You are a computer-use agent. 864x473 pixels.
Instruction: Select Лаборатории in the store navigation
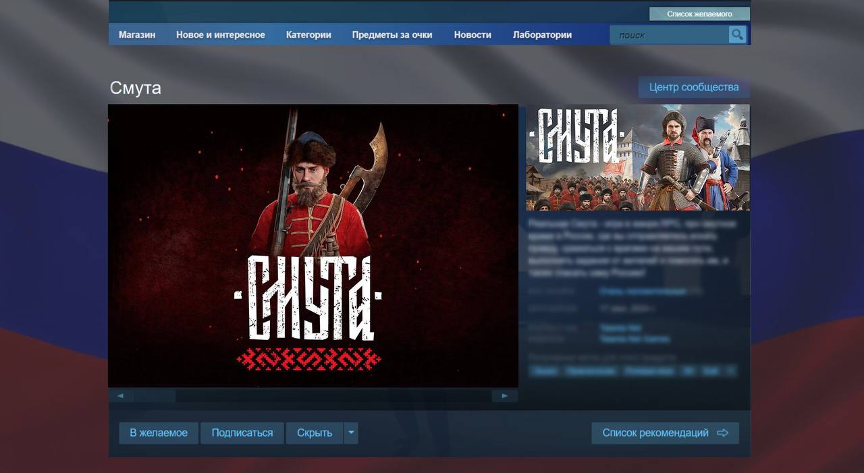point(542,34)
